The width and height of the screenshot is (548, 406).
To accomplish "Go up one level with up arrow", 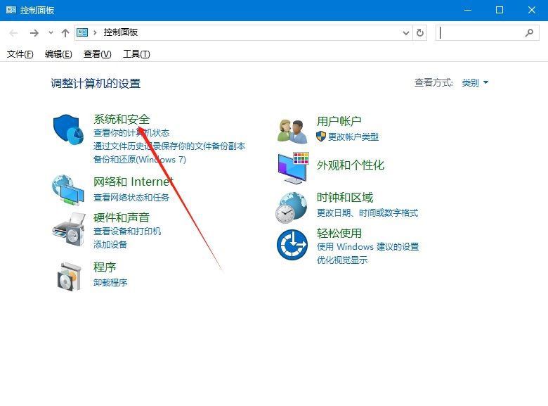I will [65, 32].
